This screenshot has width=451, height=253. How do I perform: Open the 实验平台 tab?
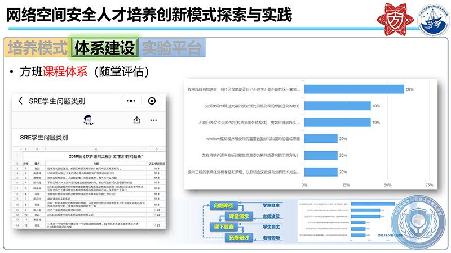click(x=172, y=48)
